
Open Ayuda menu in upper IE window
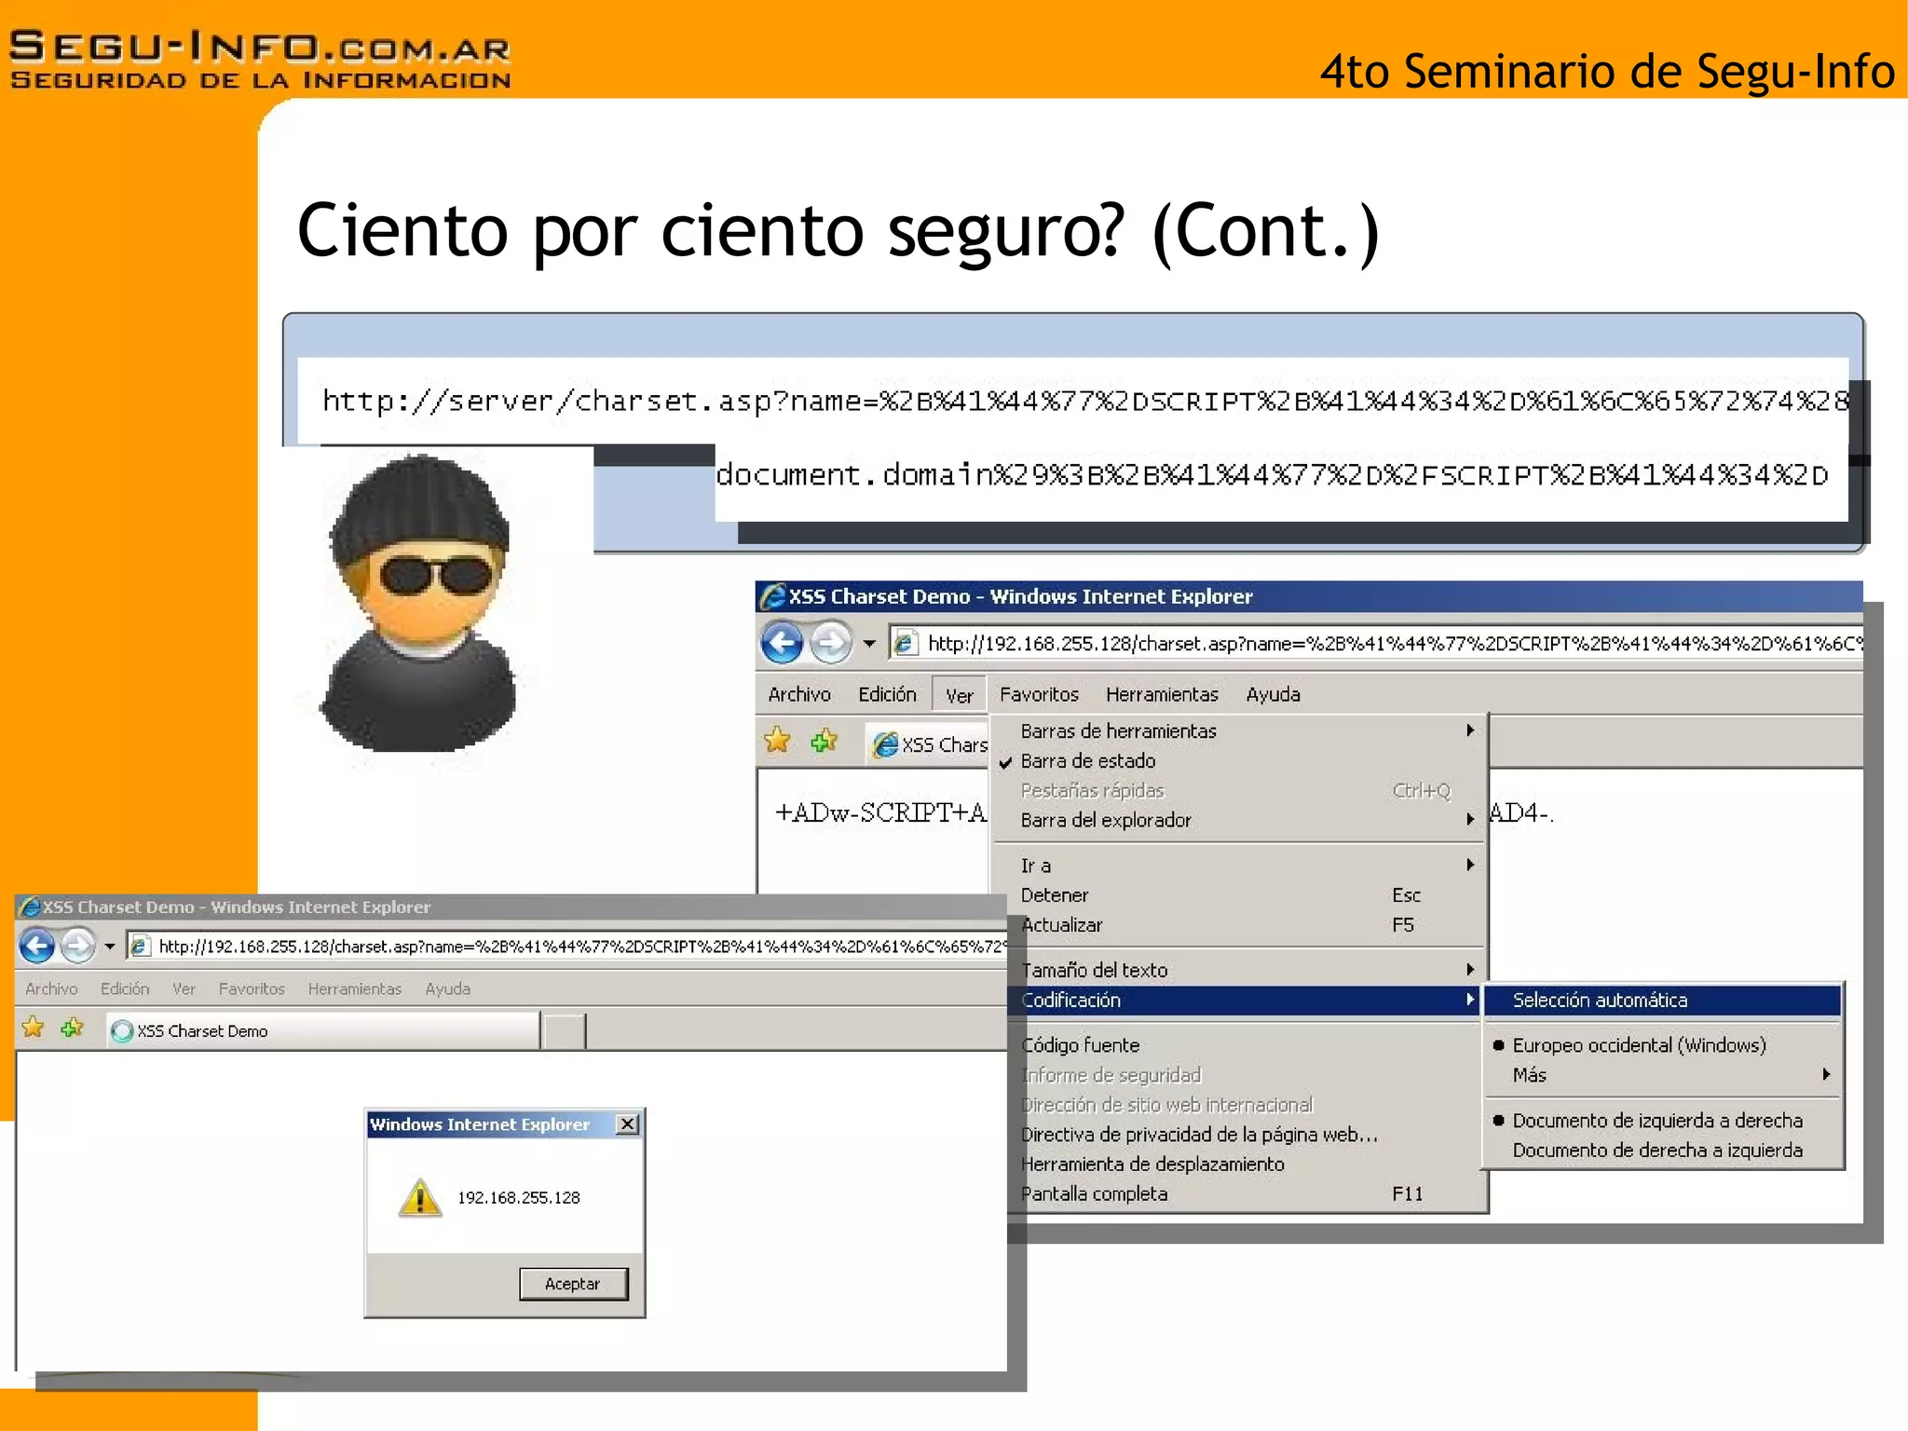click(x=1273, y=694)
